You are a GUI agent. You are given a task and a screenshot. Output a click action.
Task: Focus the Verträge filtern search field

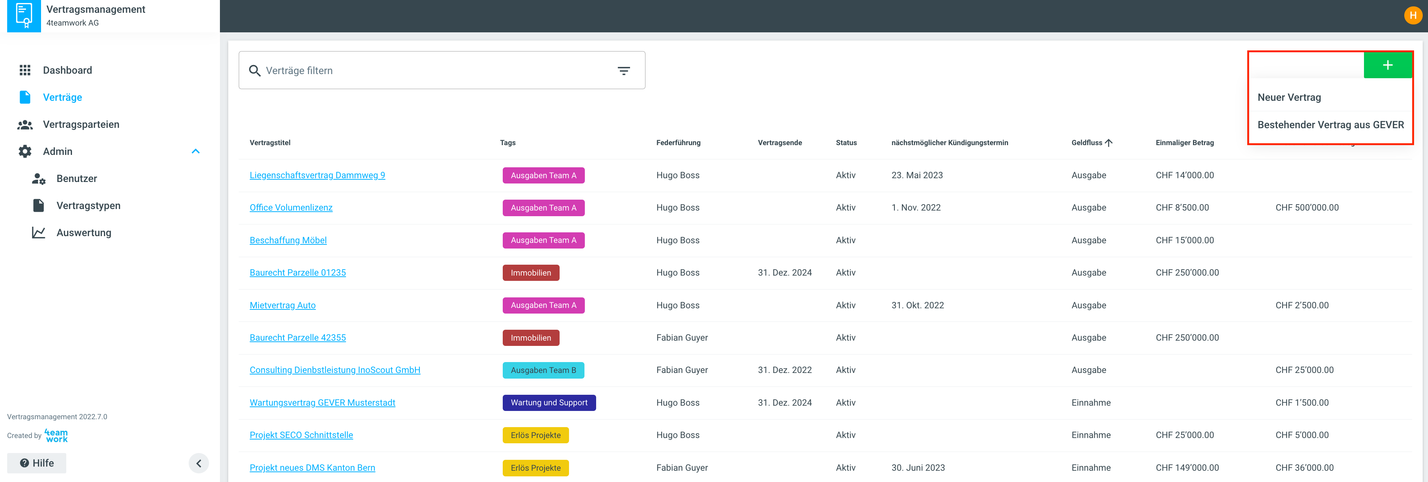(432, 71)
